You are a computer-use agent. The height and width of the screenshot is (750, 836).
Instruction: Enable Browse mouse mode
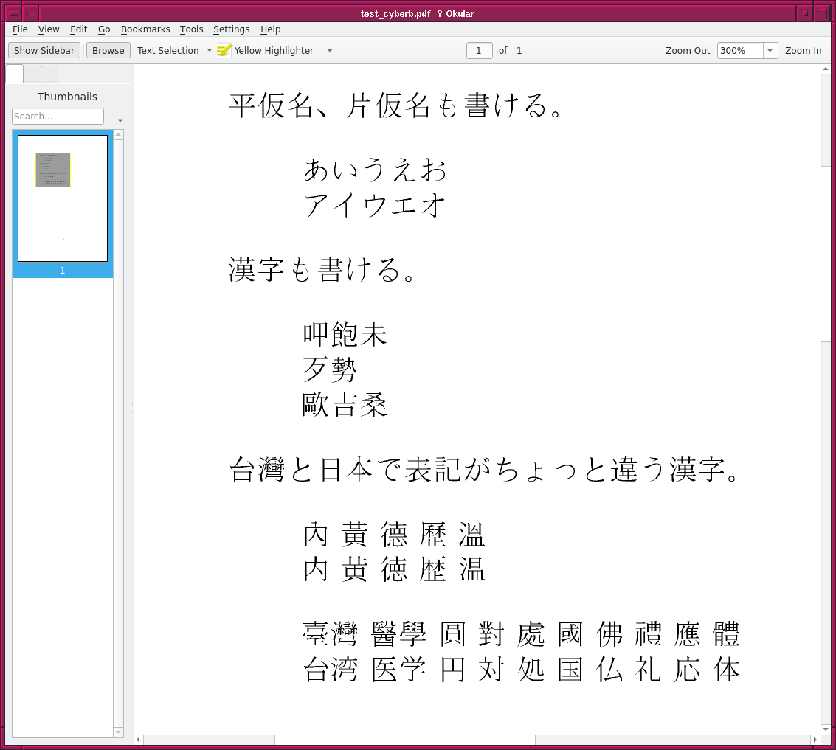point(108,50)
